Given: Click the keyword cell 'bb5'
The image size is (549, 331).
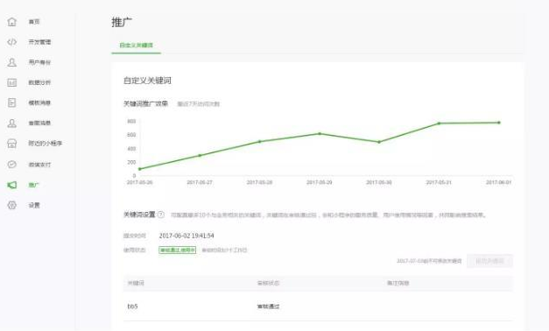Looking at the screenshot, I should (x=132, y=306).
